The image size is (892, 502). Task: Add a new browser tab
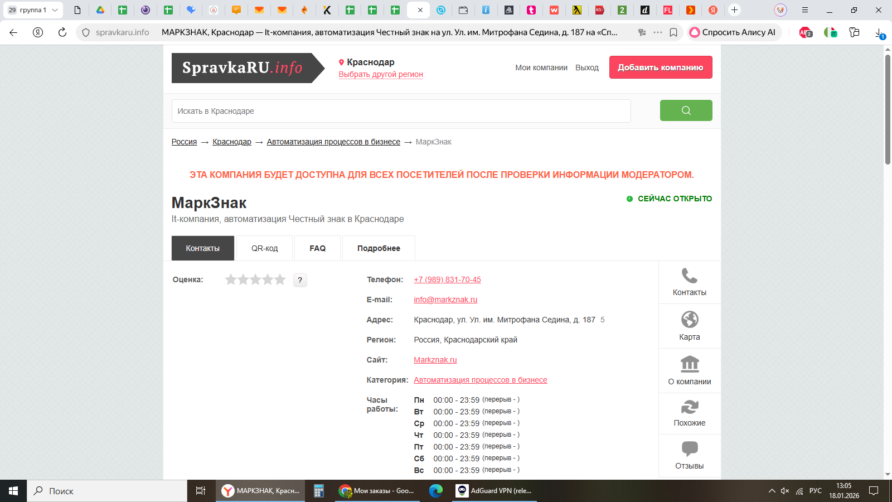(x=735, y=10)
